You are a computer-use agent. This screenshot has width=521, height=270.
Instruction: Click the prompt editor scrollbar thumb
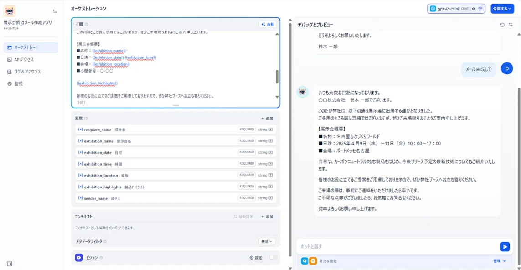277,77
